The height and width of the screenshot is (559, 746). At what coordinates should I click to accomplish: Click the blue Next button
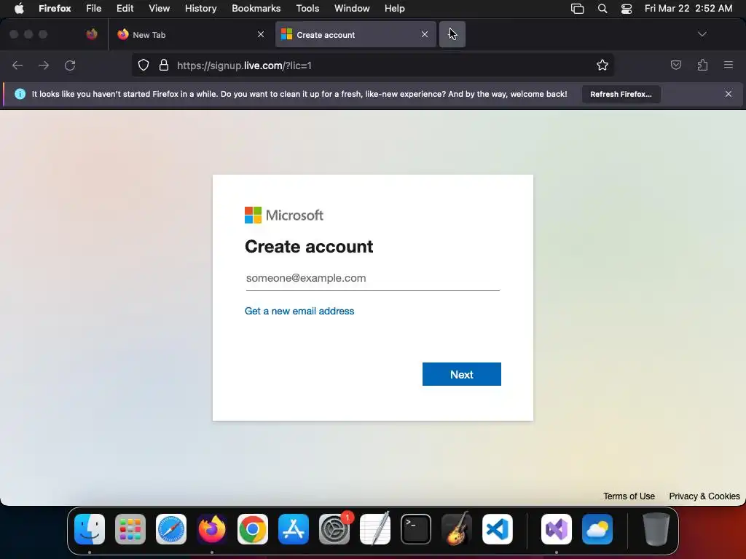[461, 374]
